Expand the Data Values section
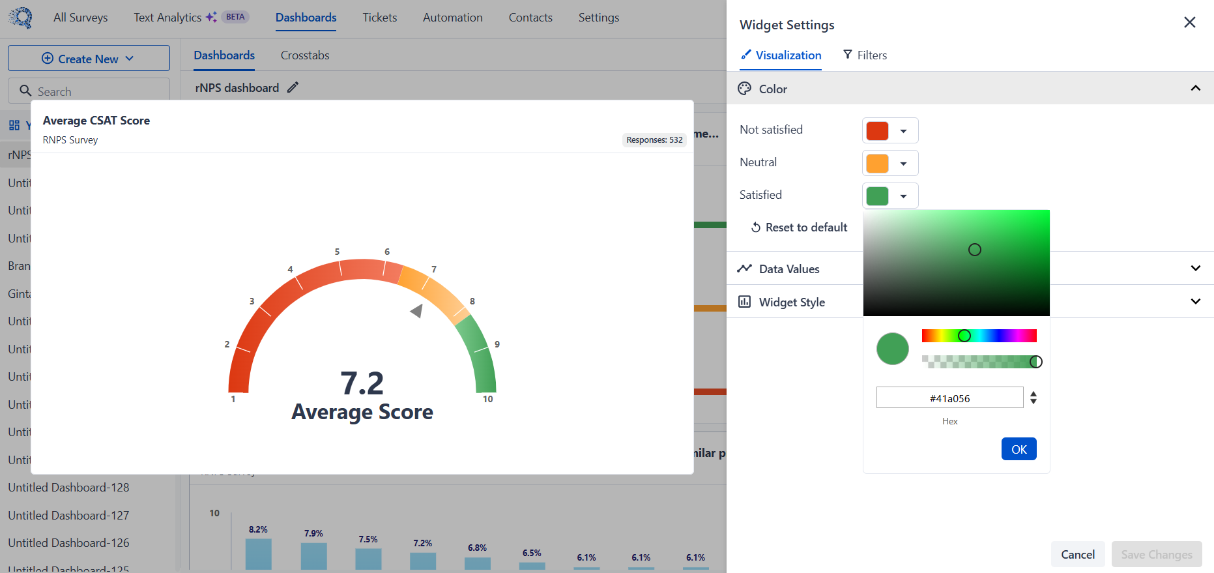1214x573 pixels. click(x=1195, y=269)
